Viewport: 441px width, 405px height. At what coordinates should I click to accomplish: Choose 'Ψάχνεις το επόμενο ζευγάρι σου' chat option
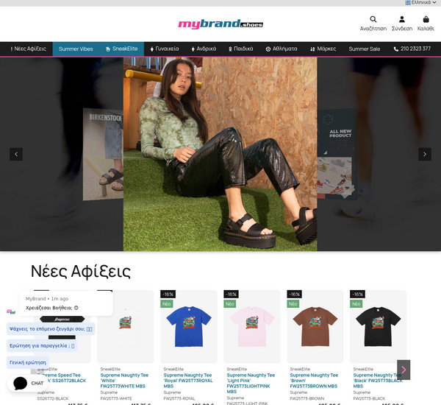click(x=51, y=329)
